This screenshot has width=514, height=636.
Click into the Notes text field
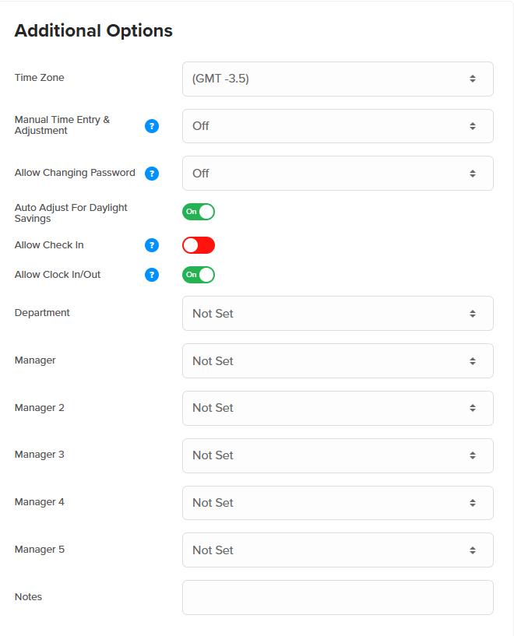pyautogui.click(x=337, y=598)
